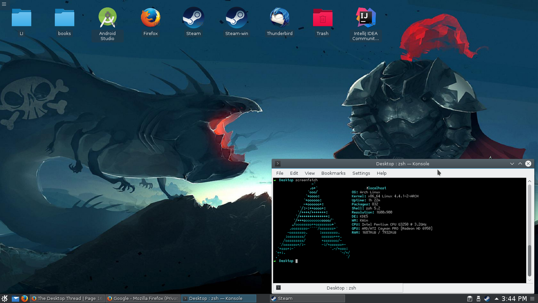Click the terminal icon on Konsole tab bar

[278, 288]
